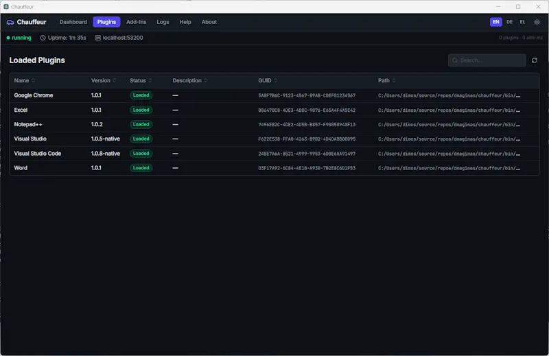Sort the table by Description column
The width and height of the screenshot is (549, 356).
pos(190,80)
